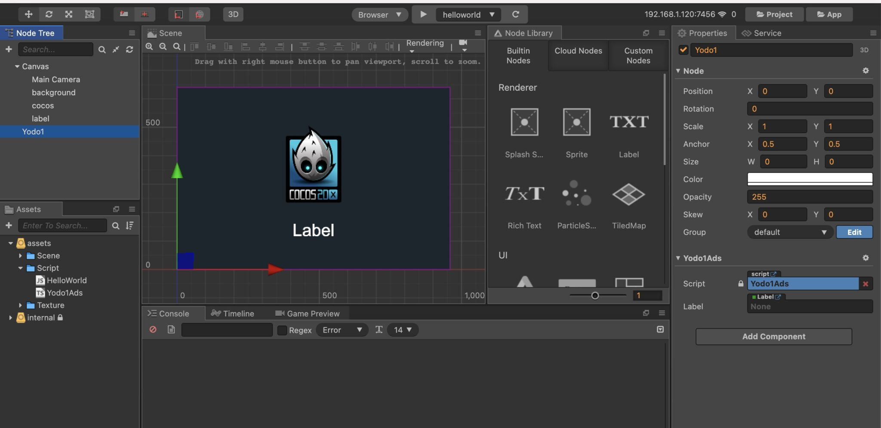Open the Project folder button
Viewport: 881px width, 428px height.
774,14
